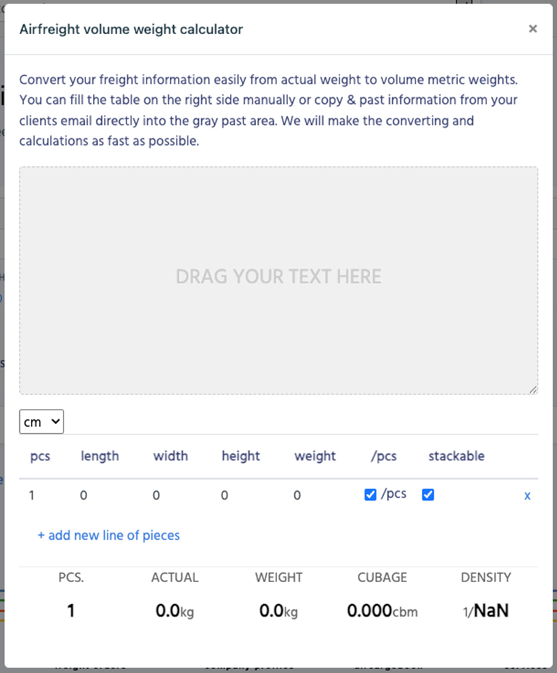Edit the height value in first row
The height and width of the screenshot is (673, 557).
(224, 495)
